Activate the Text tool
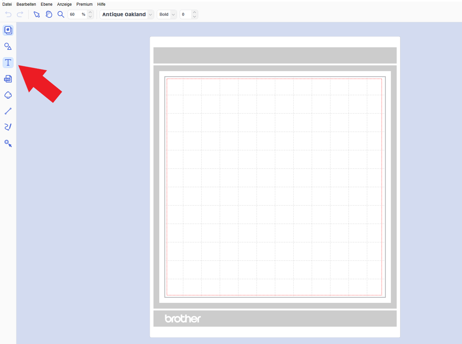The width and height of the screenshot is (462, 344). [8, 63]
